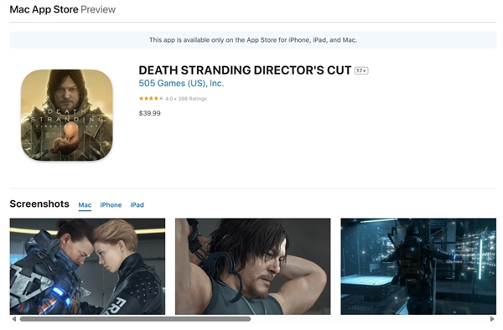Click the star rating icons

151,98
